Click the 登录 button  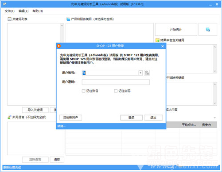tap(132, 118)
